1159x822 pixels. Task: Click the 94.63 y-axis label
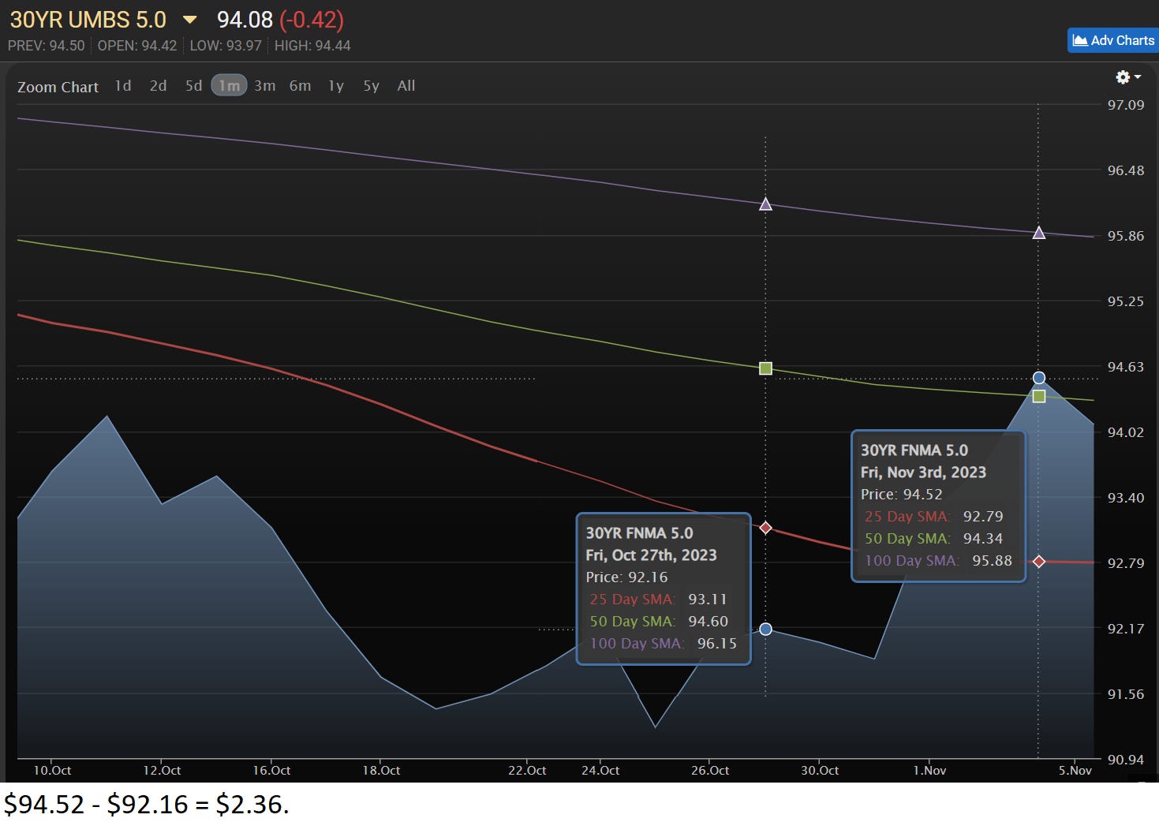point(1126,367)
